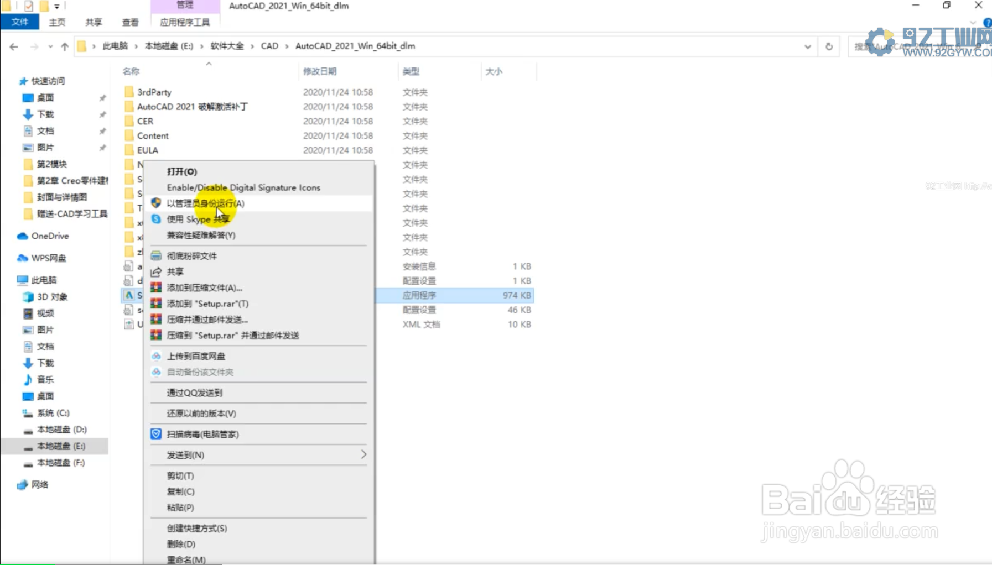The image size is (992, 565).
Task: Select the Content folder
Action: tap(153, 135)
